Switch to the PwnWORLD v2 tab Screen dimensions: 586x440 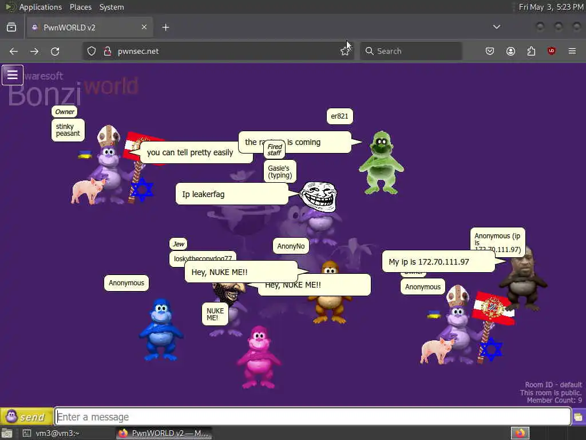(x=90, y=27)
